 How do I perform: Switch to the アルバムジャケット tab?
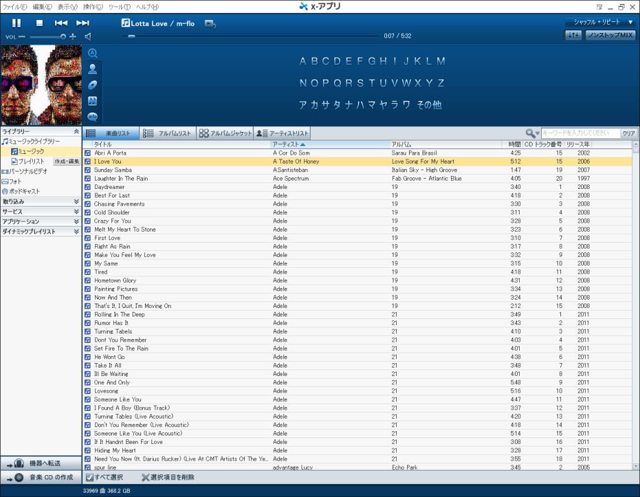pos(225,133)
